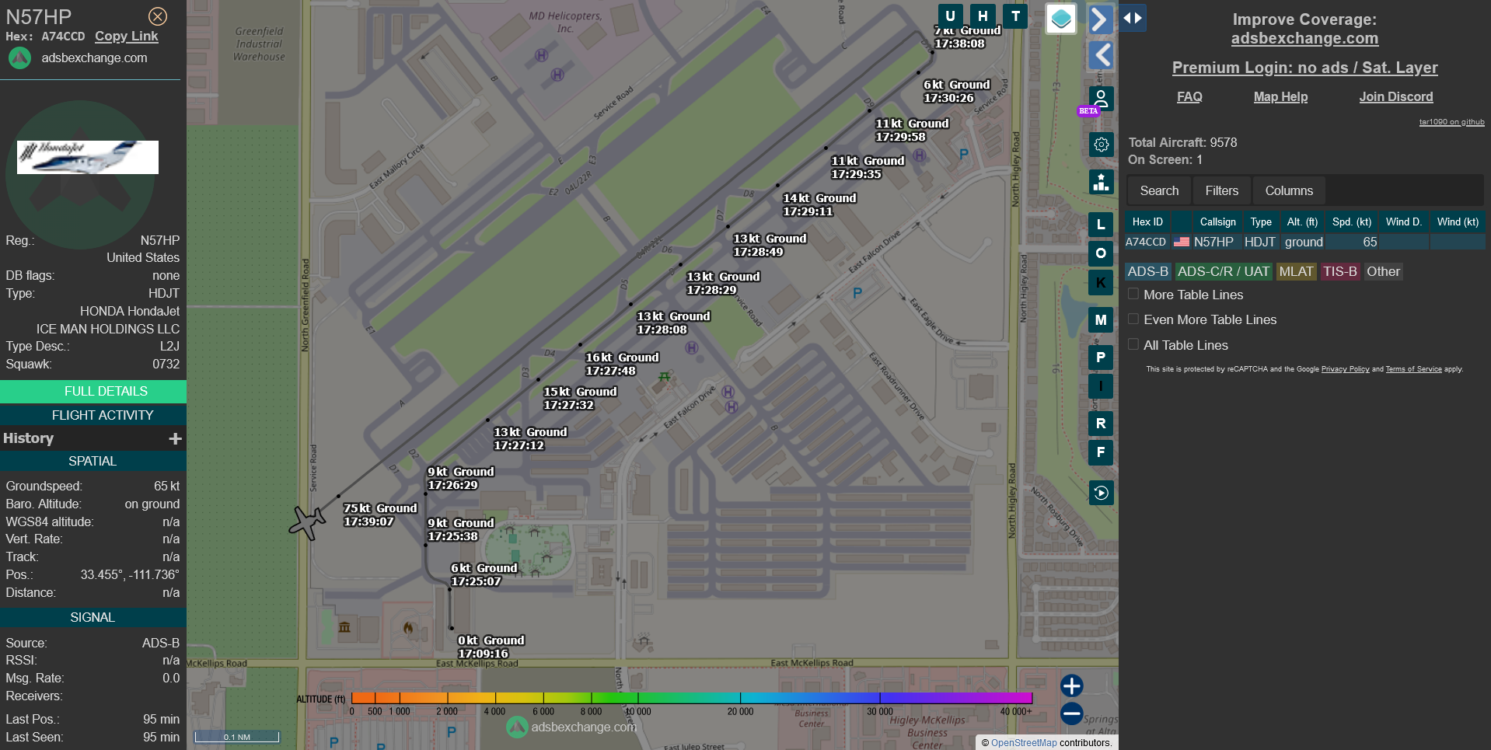Open the OpenStreetMap attribution link
The image size is (1491, 750).
click(x=1024, y=742)
